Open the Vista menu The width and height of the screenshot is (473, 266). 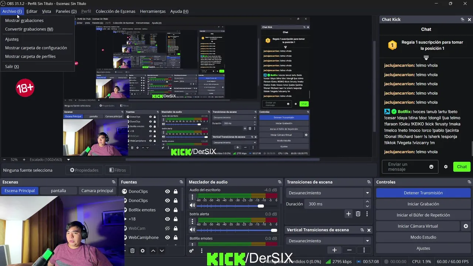coord(47,11)
